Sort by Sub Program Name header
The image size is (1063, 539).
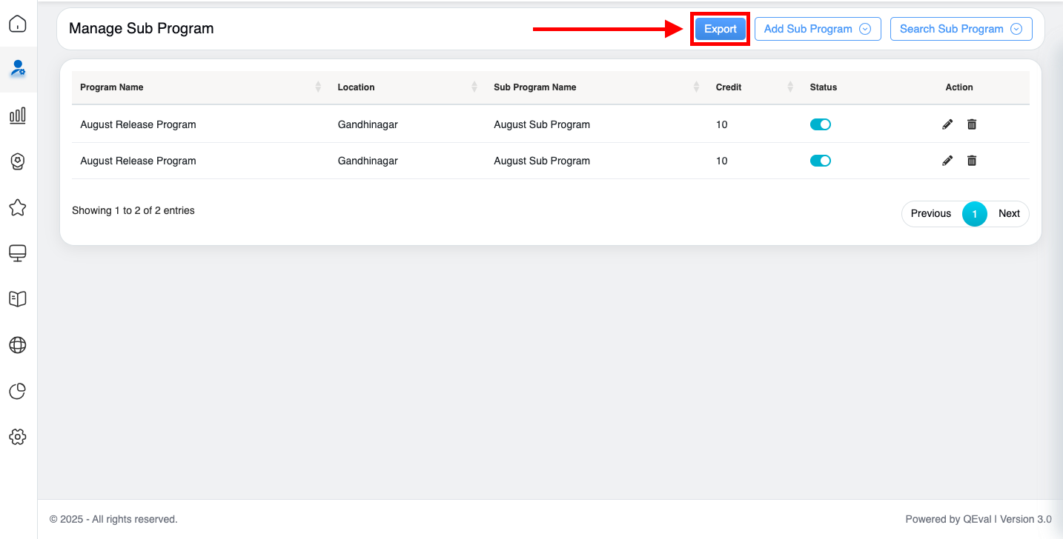[534, 87]
